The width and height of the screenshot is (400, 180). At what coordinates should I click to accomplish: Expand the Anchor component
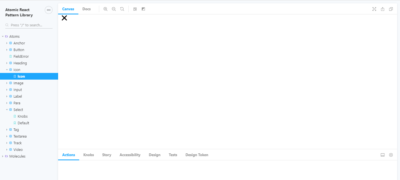pos(7,43)
